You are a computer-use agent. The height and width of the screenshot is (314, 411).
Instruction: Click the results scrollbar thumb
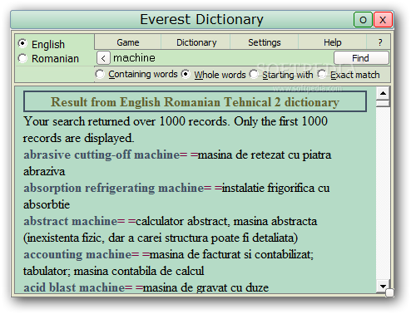point(384,104)
